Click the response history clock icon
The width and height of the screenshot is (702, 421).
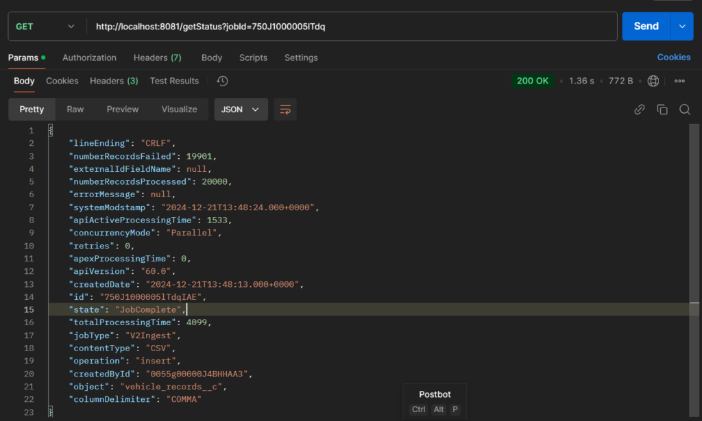[222, 81]
